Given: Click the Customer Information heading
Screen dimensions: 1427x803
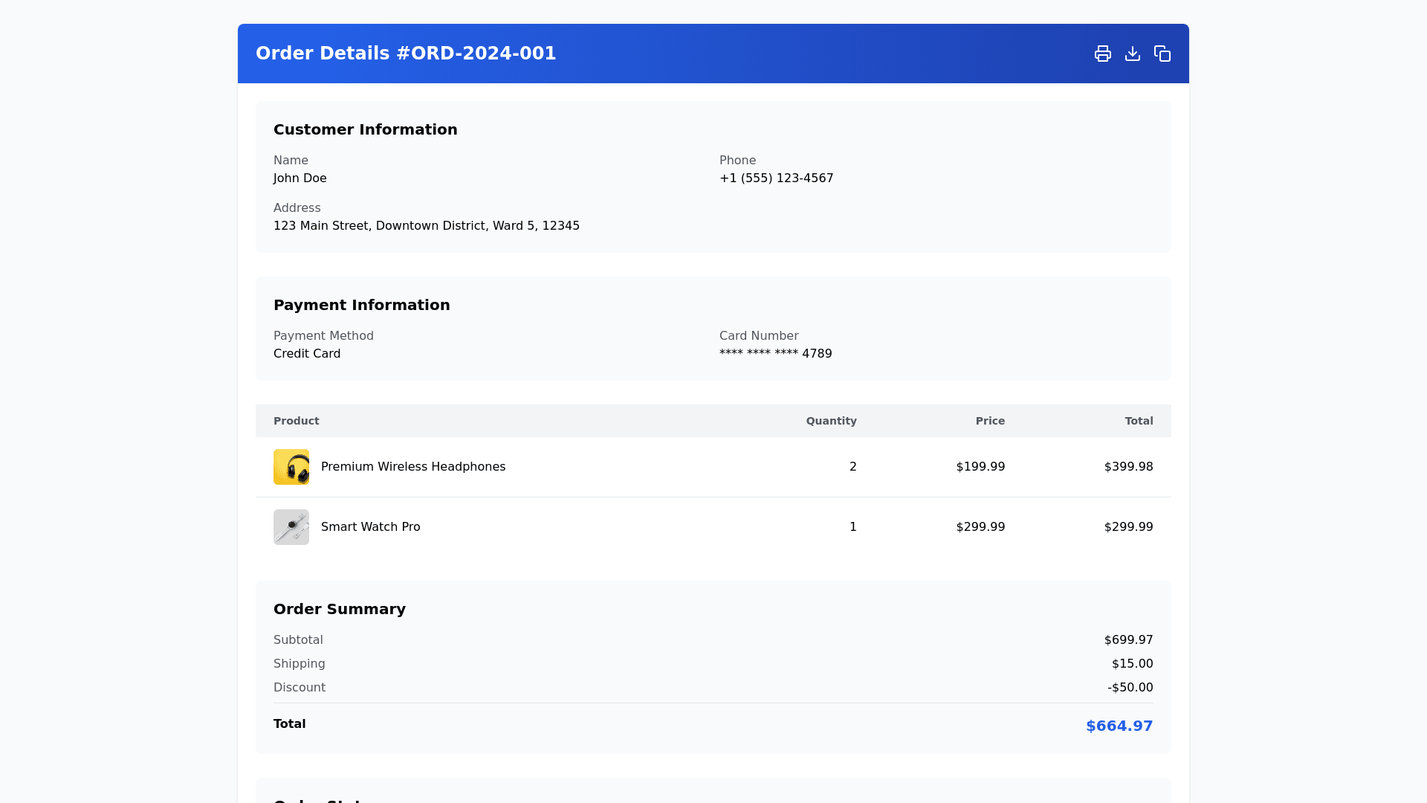Looking at the screenshot, I should (x=365, y=129).
